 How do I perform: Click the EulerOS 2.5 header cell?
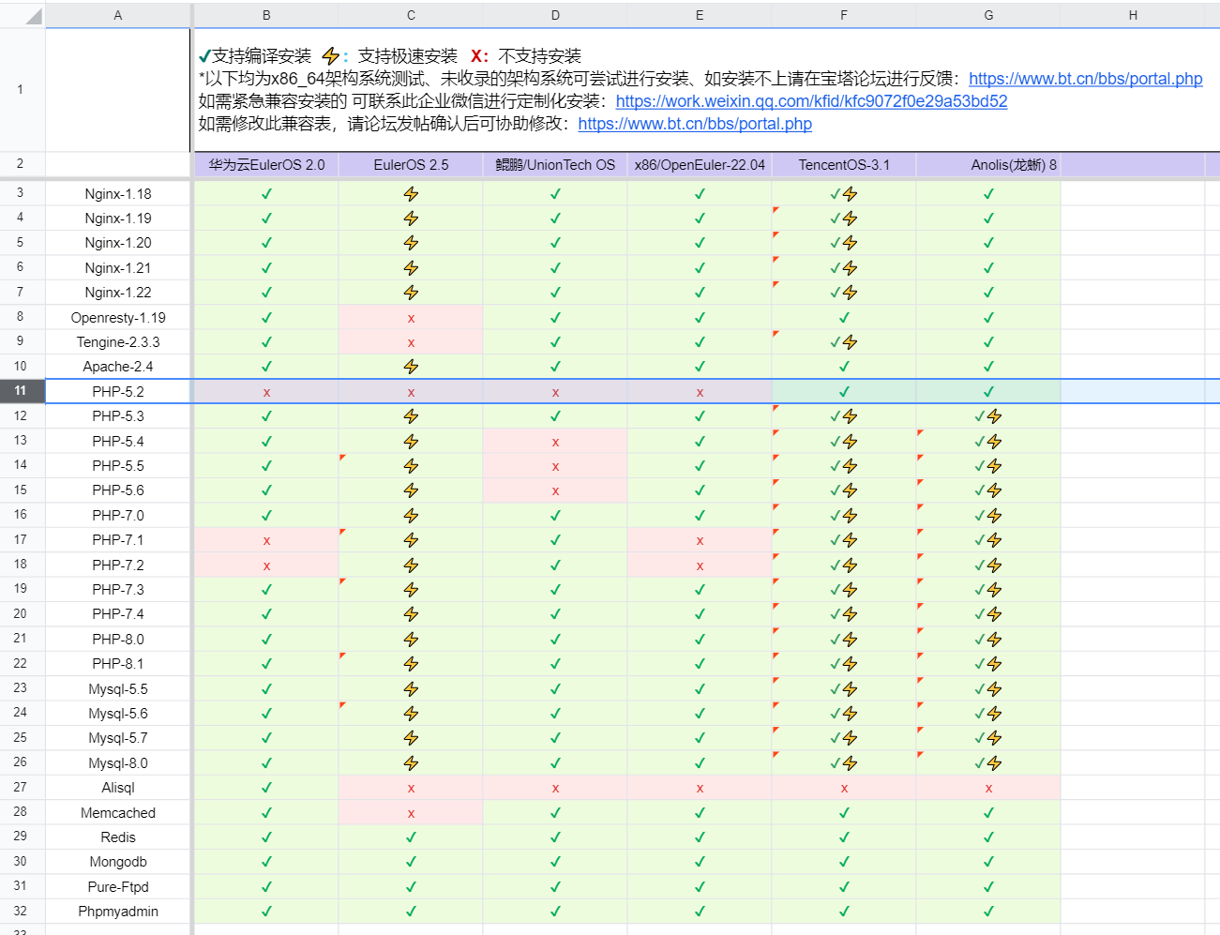pos(411,165)
